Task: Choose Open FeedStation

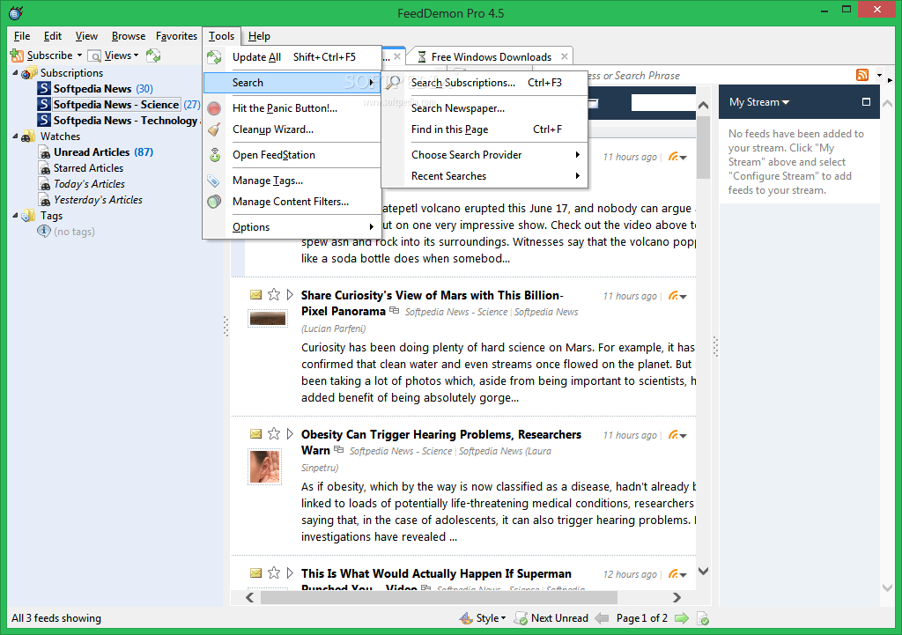Action: click(x=292, y=155)
